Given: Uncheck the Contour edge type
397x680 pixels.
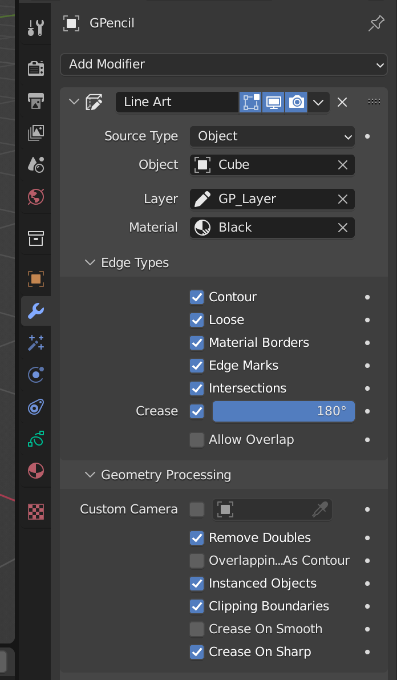Looking at the screenshot, I should 197,297.
